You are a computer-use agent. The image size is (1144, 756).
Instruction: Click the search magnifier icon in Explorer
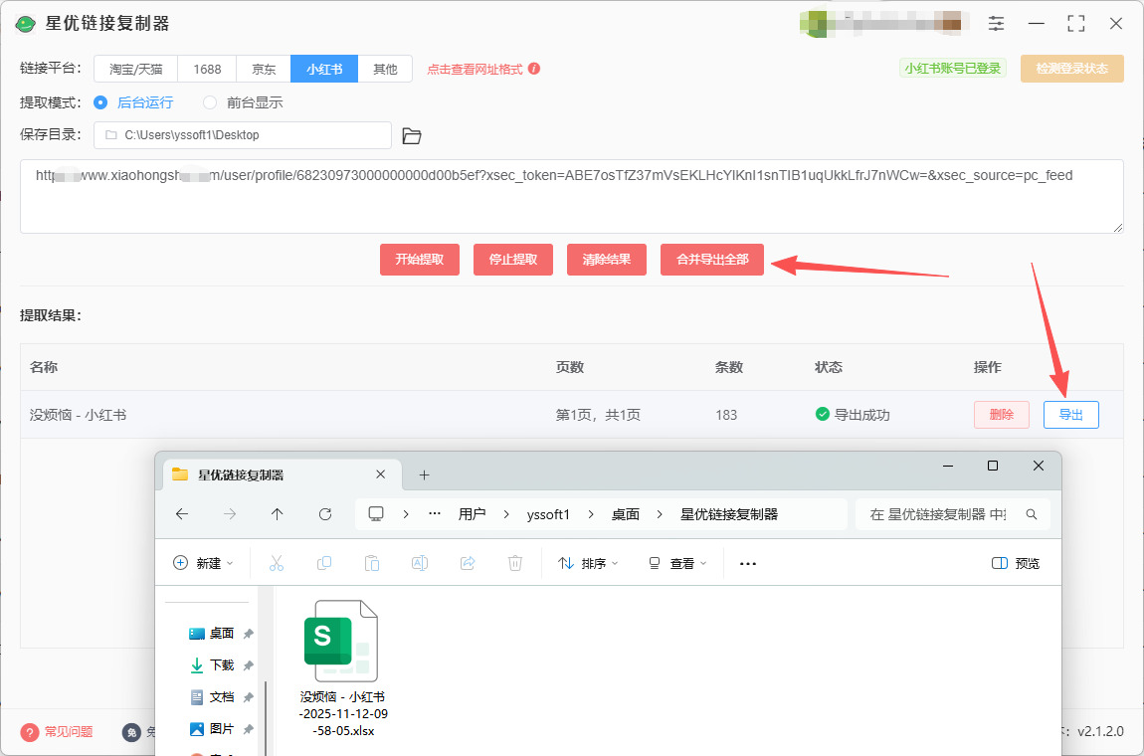(x=1032, y=514)
